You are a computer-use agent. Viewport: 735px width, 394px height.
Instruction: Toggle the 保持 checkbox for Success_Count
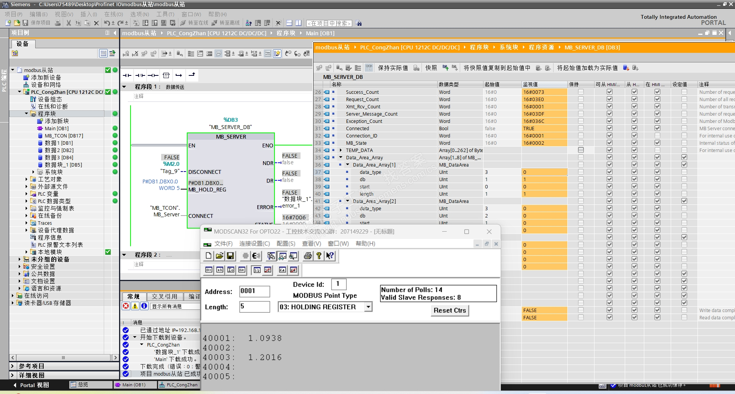point(581,92)
